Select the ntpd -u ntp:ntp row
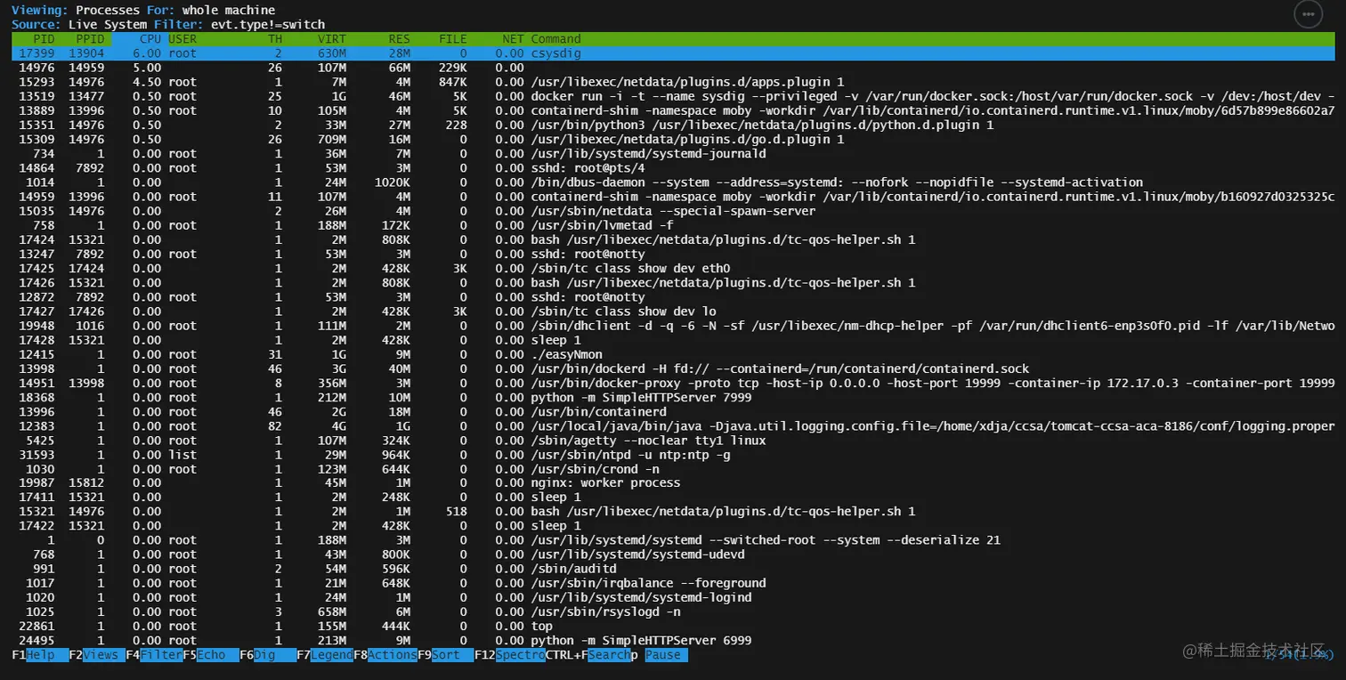Viewport: 1346px width, 680px height. [673, 454]
